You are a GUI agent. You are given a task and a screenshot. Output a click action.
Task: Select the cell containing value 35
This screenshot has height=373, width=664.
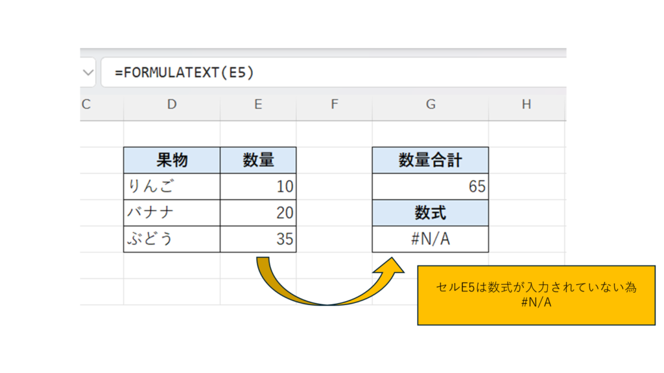coord(258,239)
